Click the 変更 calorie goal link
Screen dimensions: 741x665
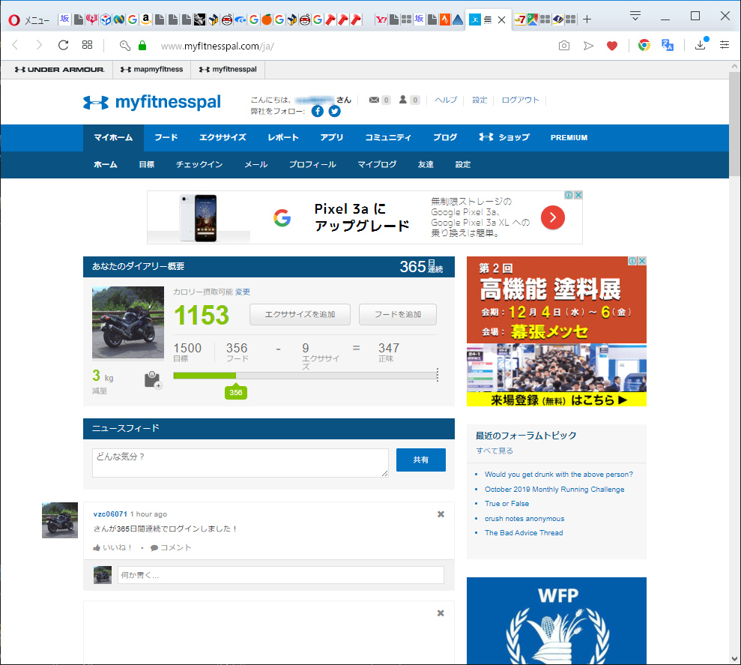(243, 292)
